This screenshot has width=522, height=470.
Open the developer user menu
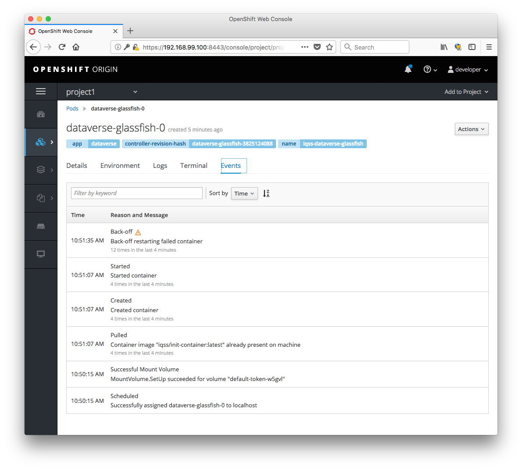tap(468, 69)
